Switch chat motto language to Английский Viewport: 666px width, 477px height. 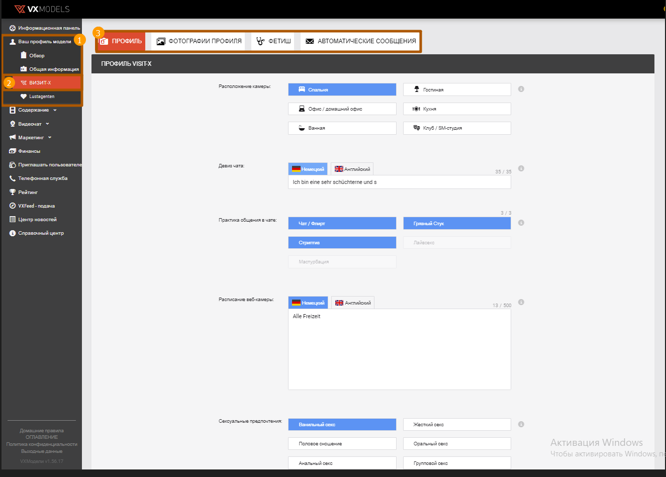(x=352, y=169)
